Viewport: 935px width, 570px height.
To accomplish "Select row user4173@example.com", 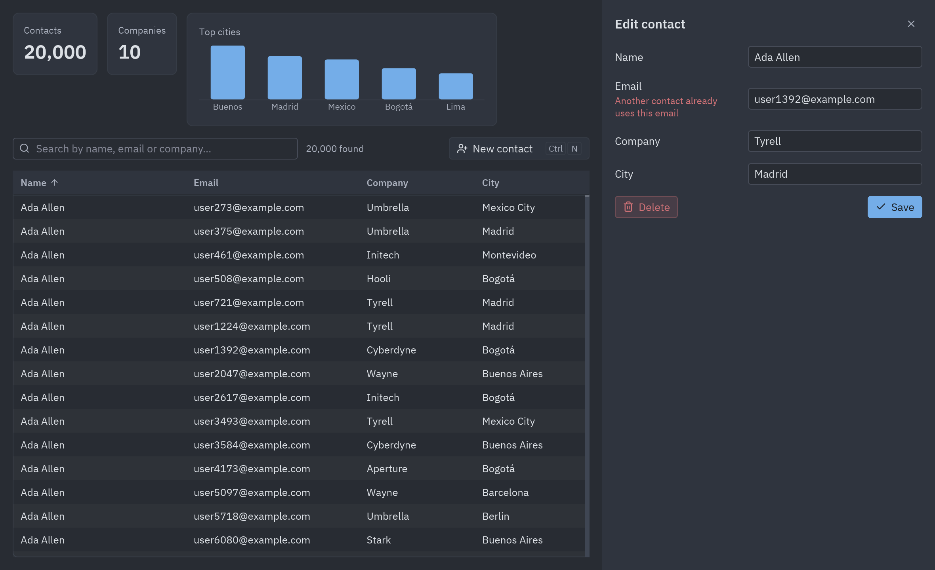I will (x=299, y=468).
